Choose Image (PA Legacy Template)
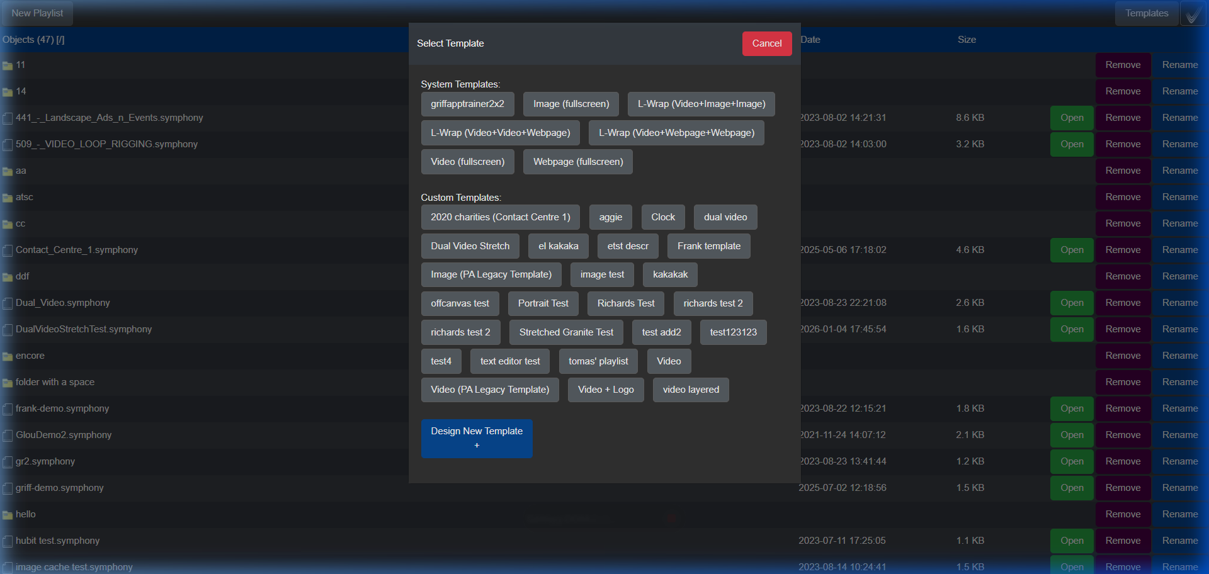The image size is (1209, 574). (x=491, y=274)
